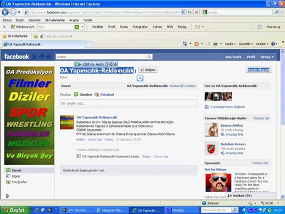Open a new browser tab
285x214 pixels.
click(x=89, y=44)
